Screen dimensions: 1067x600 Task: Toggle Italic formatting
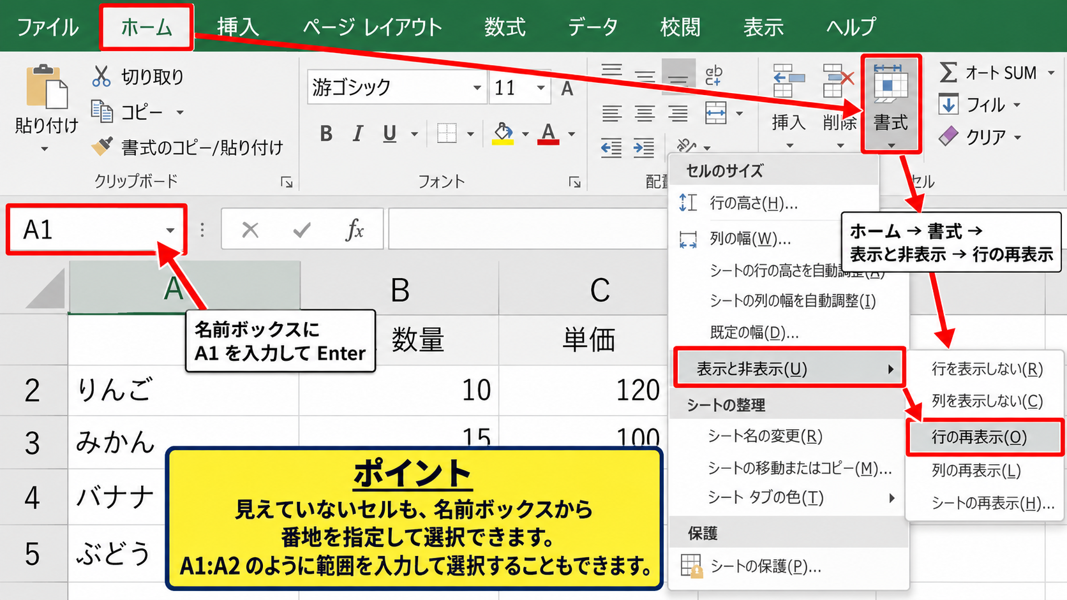[357, 133]
